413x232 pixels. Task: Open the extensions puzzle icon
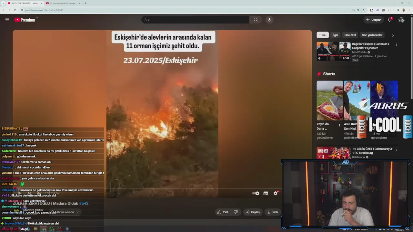click(x=389, y=10)
